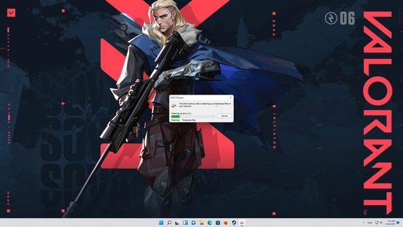Open the clock and date flyout
The height and width of the screenshot is (227, 403).
(x=390, y=223)
